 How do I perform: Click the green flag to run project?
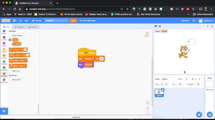click(x=156, y=26)
